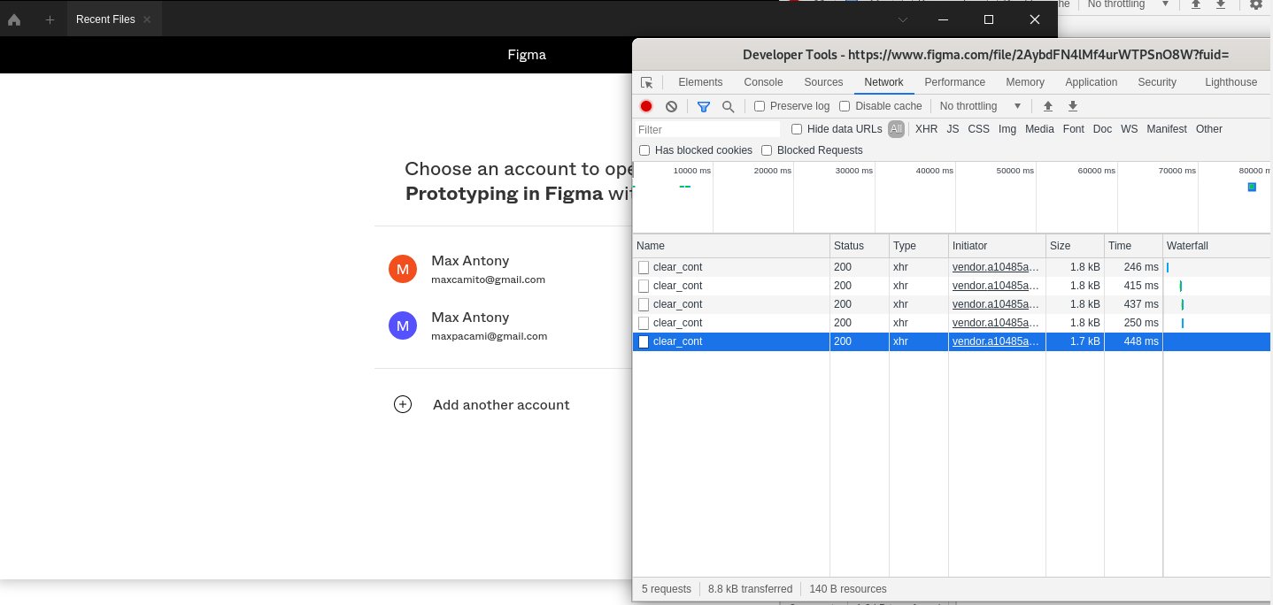Click import HAR upload arrow icon in DevTools
Screen dimensions: 1273x605
point(1048,106)
